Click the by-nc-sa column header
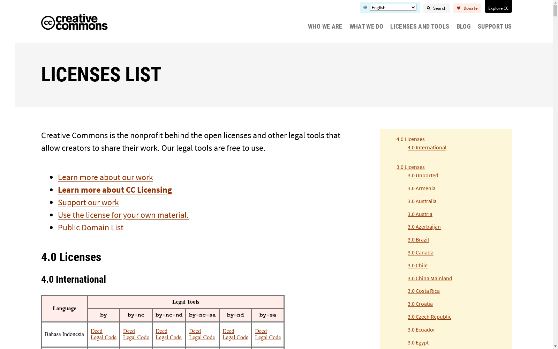Screen dimensions: 558x349 coord(202,315)
